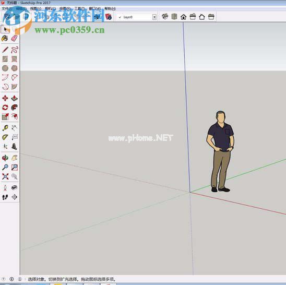
Task: Pick the 3 Point Arc tool
Action: pyautogui.click(x=5, y=87)
